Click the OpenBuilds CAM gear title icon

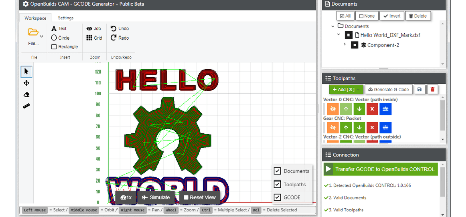[26, 4]
